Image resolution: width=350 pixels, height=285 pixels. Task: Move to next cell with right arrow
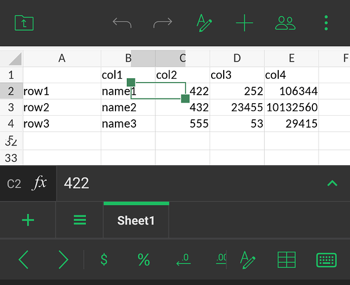pos(63,260)
